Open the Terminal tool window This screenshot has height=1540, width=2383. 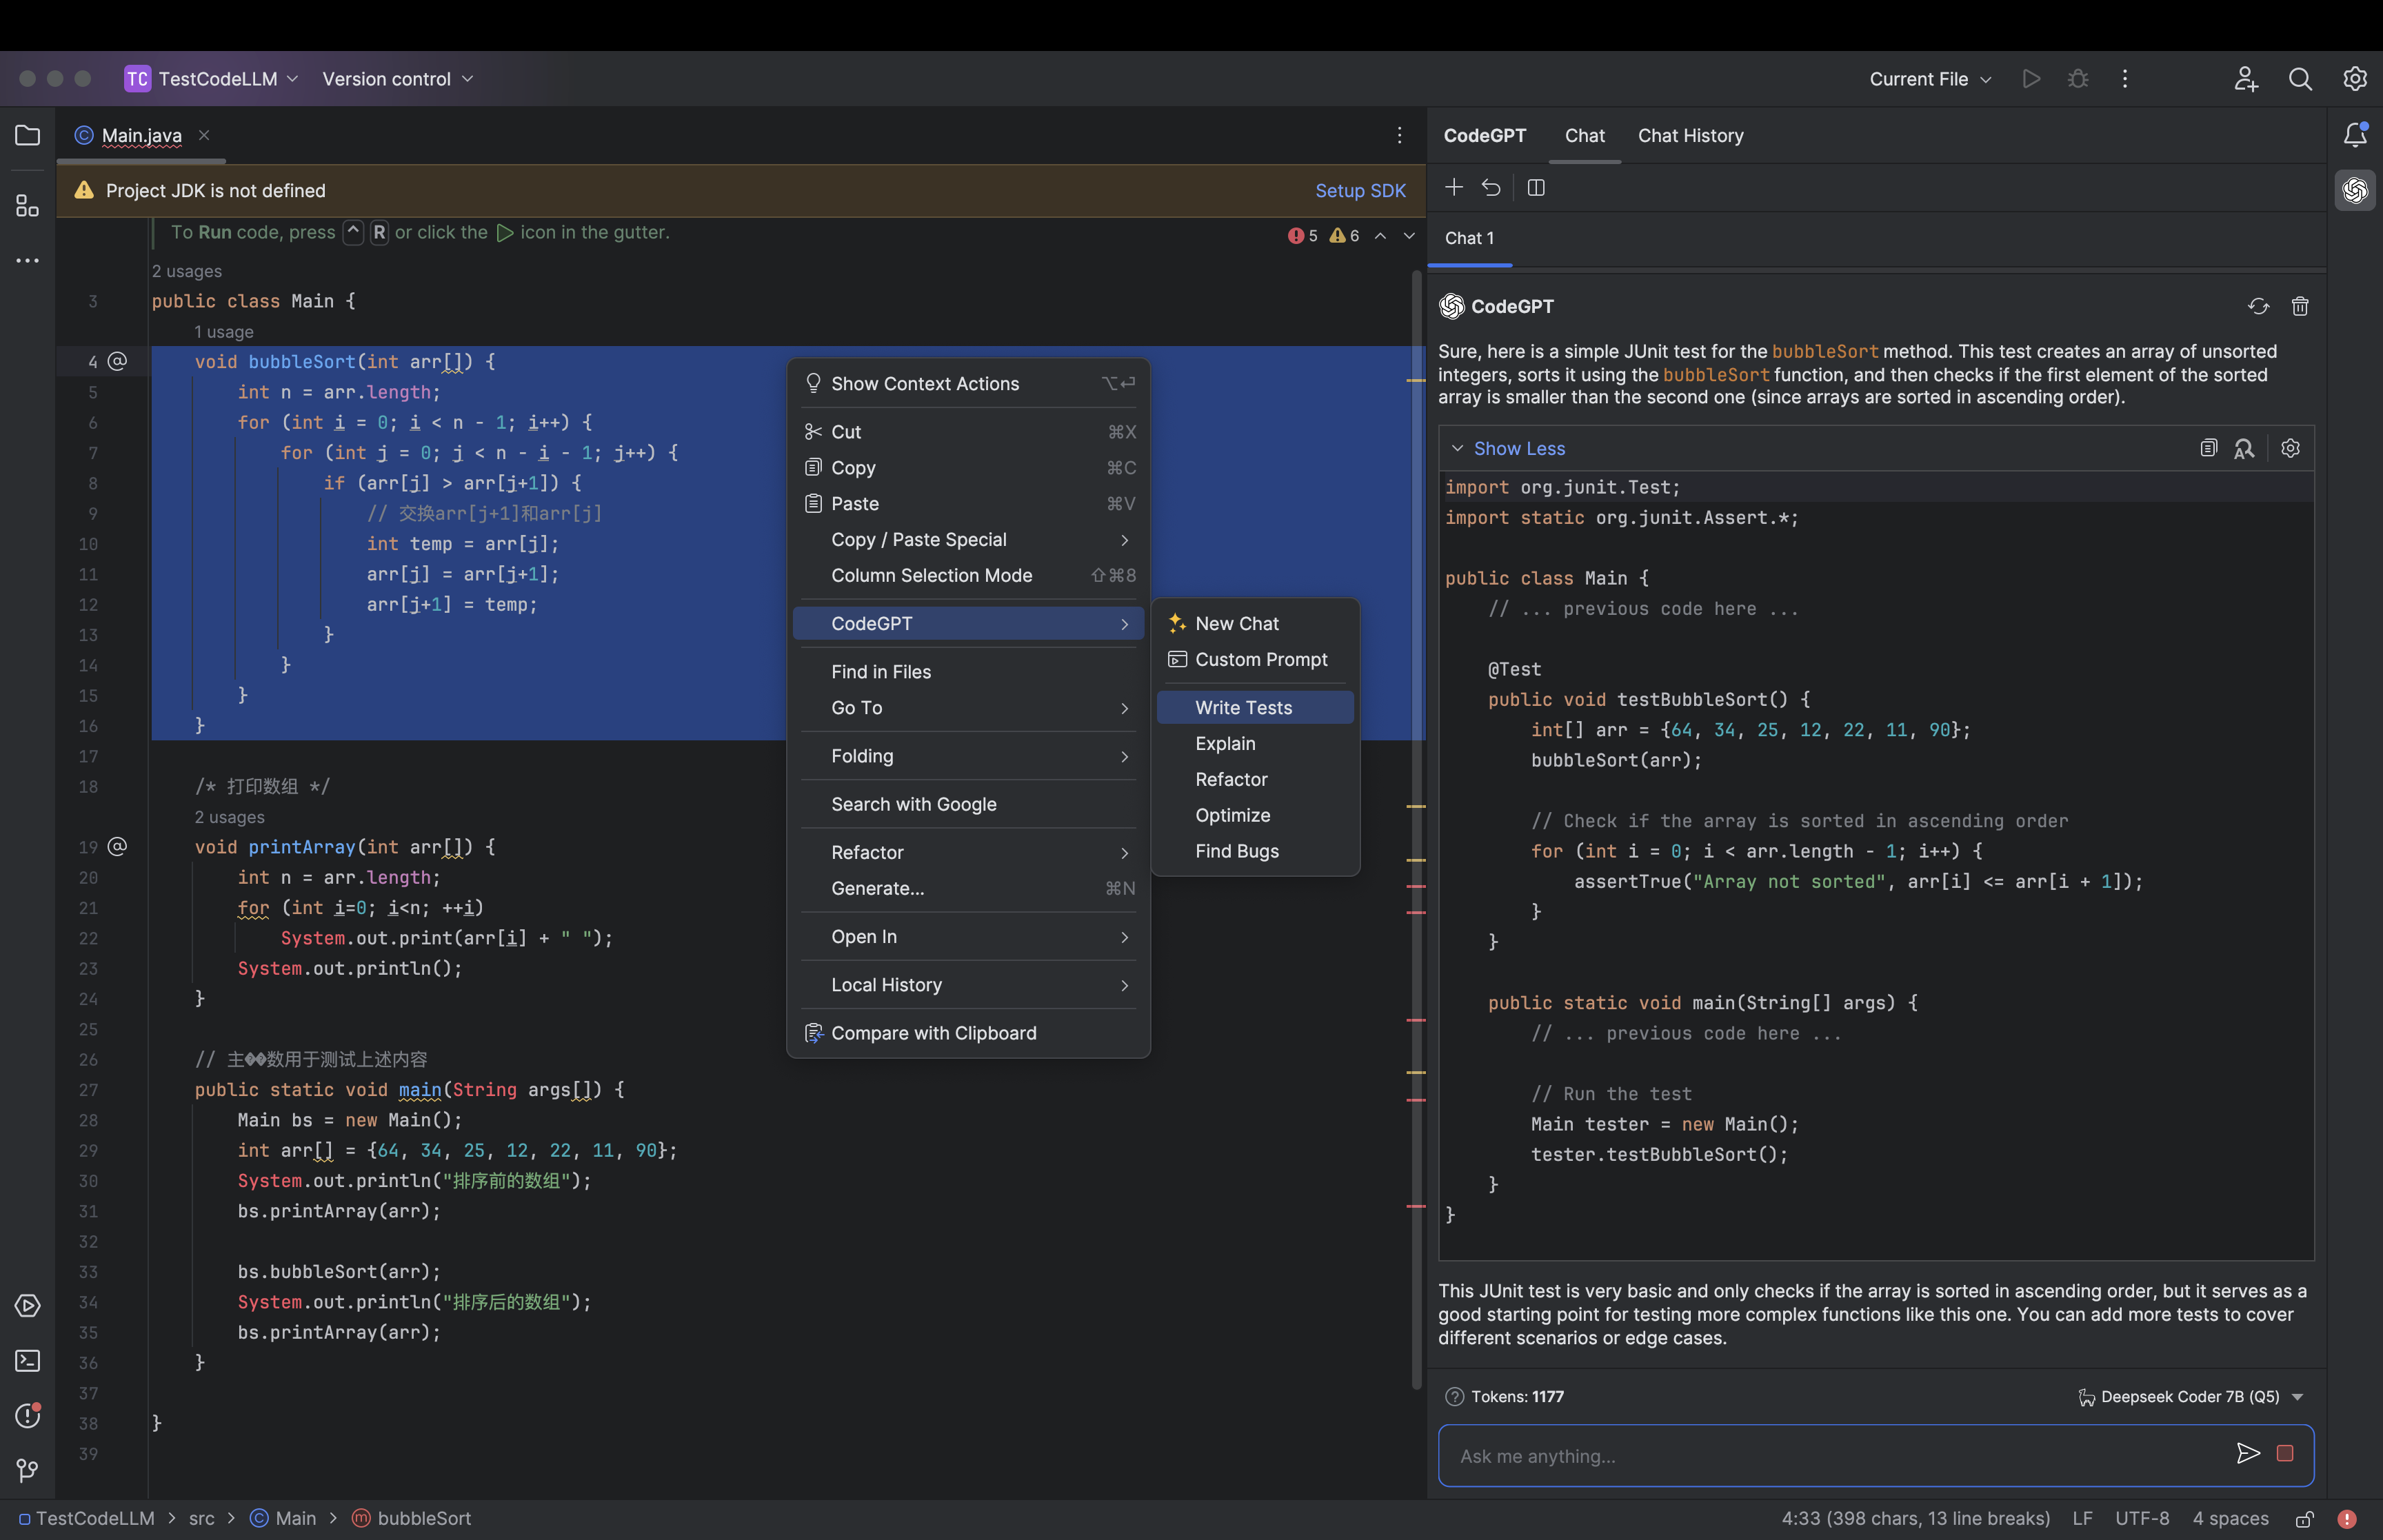[27, 1361]
